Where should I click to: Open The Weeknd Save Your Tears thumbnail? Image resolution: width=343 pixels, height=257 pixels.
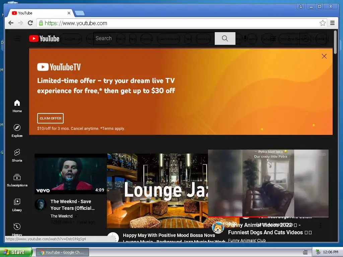tap(70, 174)
